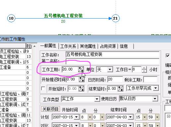Image resolution: width=171 pixels, height=127 pixels.
Task: Select node 10 in the network diagram
Action: point(11,18)
